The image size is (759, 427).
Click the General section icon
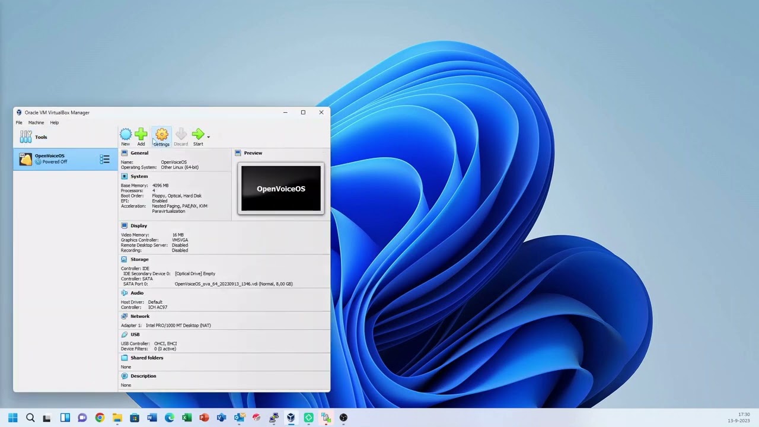click(x=125, y=153)
